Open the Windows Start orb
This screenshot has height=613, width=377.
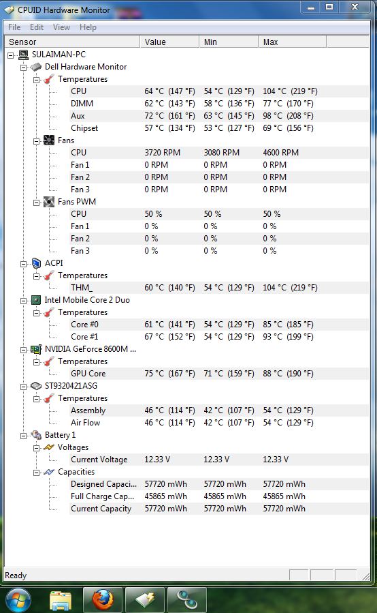18,600
